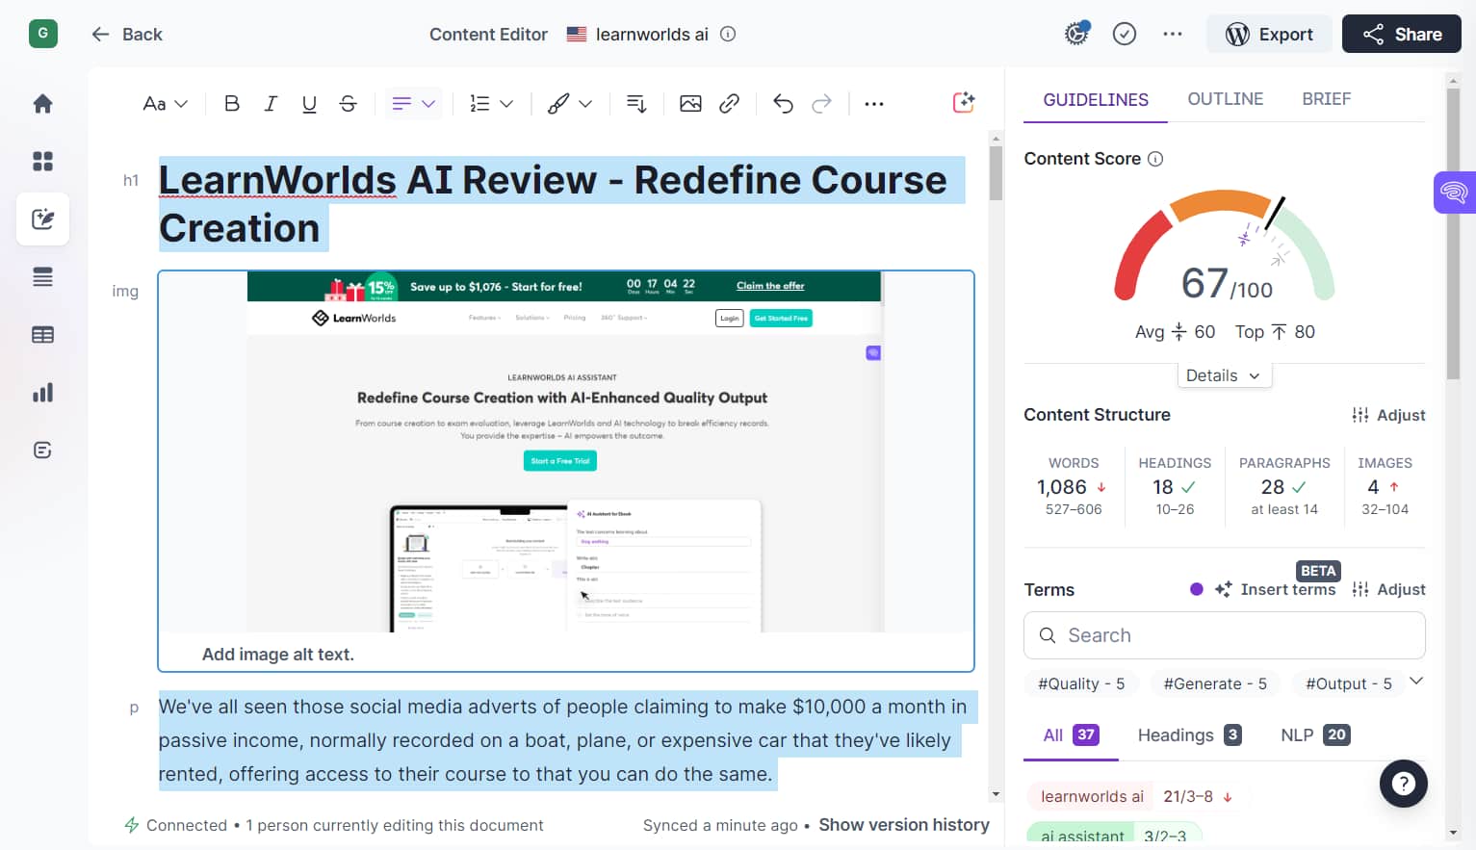Open more toolbar options ellipsis
This screenshot has height=850, width=1476.
click(874, 104)
